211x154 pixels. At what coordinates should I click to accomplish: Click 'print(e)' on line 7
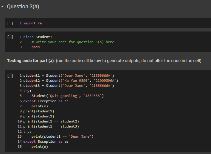[x=40, y=106]
